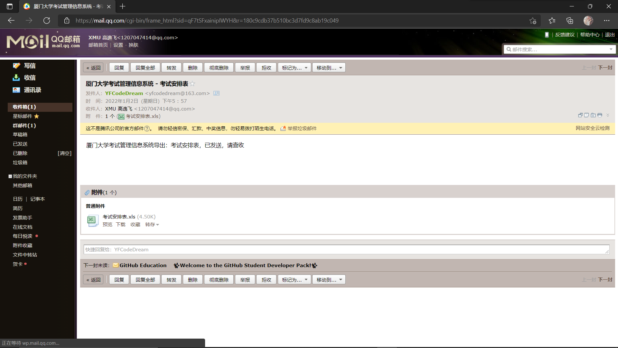Expand email header details double-chevron
Screen dimensions: 618x348
pos(608,115)
